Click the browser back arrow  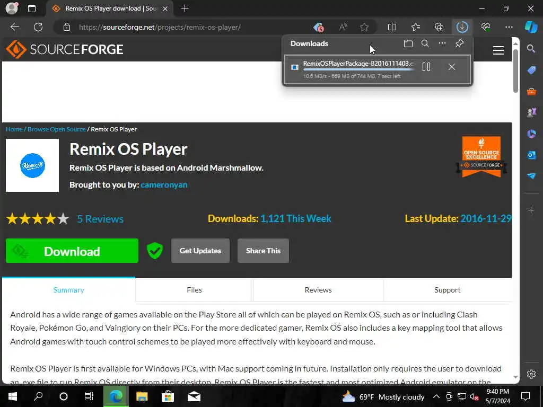14,27
